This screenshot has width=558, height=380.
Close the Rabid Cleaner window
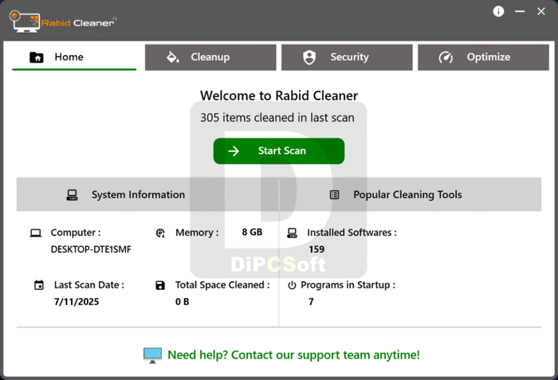coord(541,11)
